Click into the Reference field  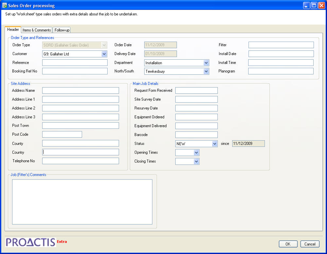tap(75, 63)
